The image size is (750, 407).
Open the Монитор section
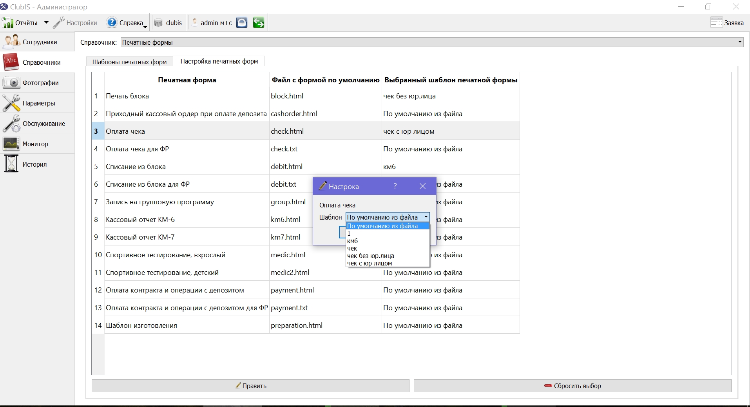click(x=37, y=144)
